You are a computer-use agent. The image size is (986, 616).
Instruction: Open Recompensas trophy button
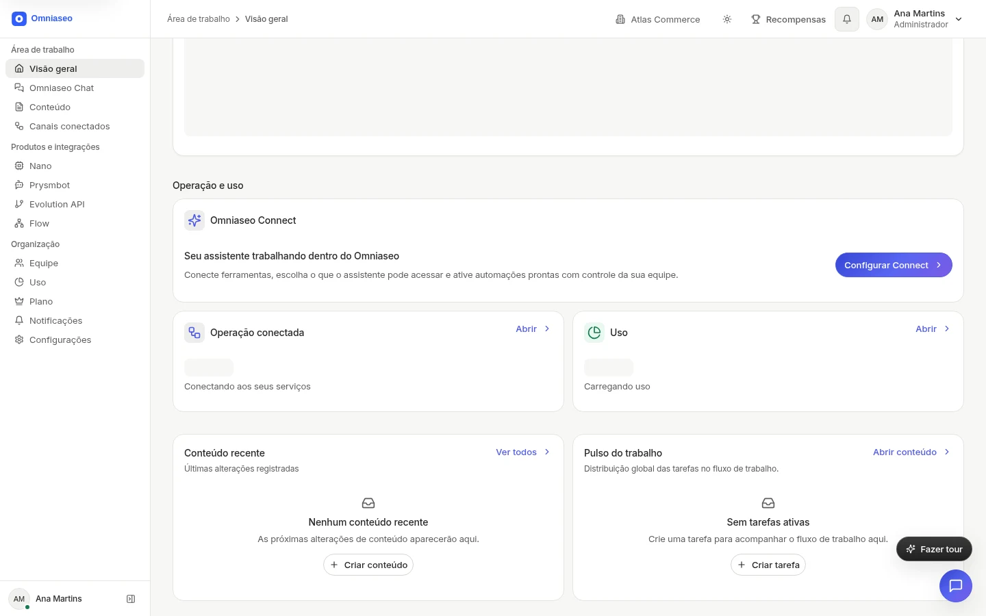coord(788,19)
